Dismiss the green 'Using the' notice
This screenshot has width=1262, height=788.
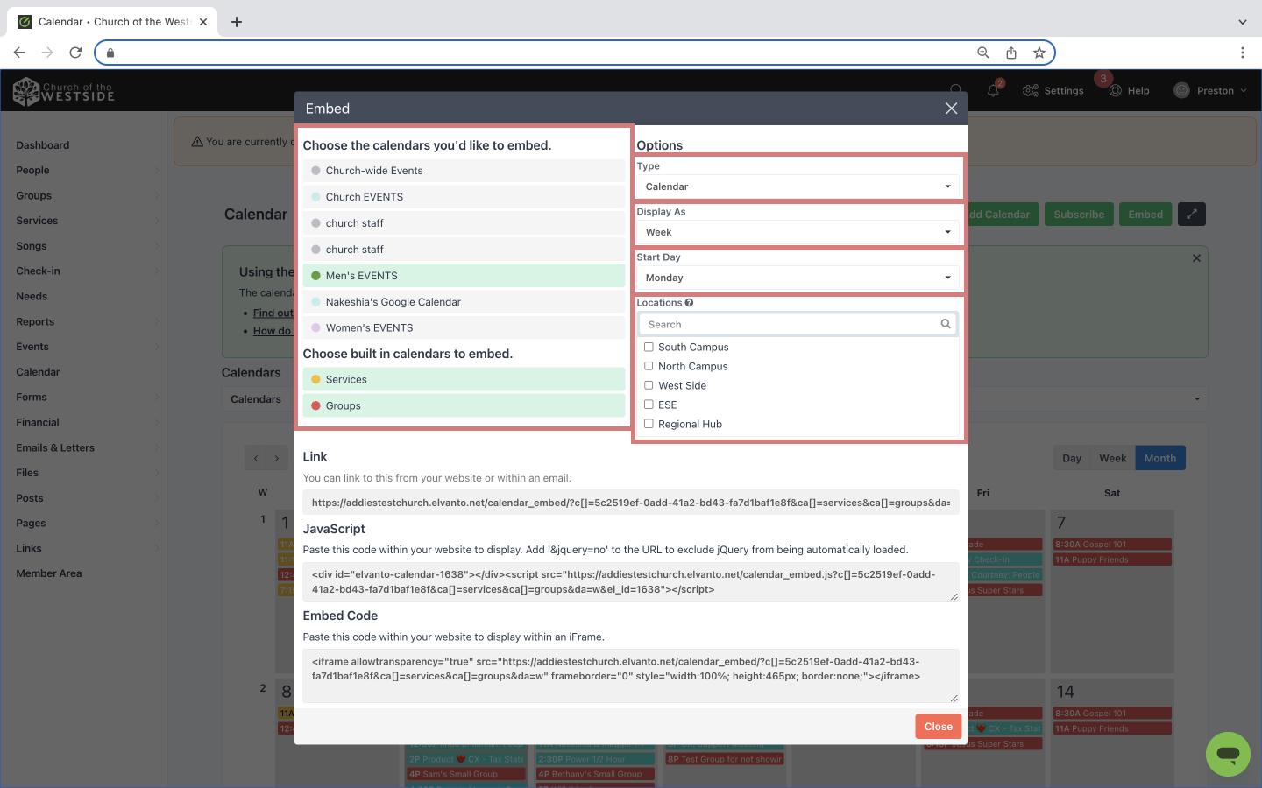[x=1196, y=258]
